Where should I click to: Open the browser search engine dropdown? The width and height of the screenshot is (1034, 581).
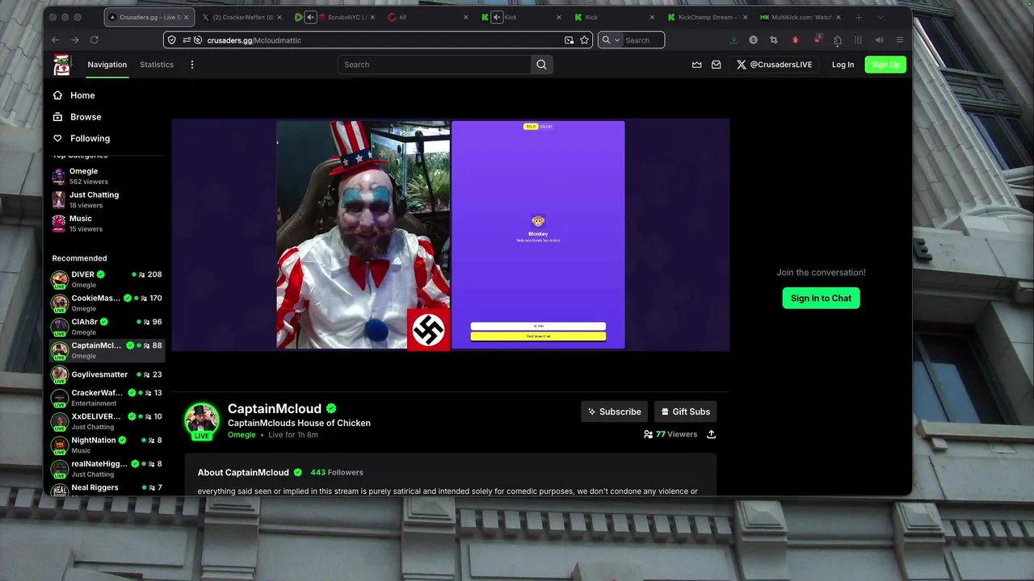pyautogui.click(x=611, y=40)
